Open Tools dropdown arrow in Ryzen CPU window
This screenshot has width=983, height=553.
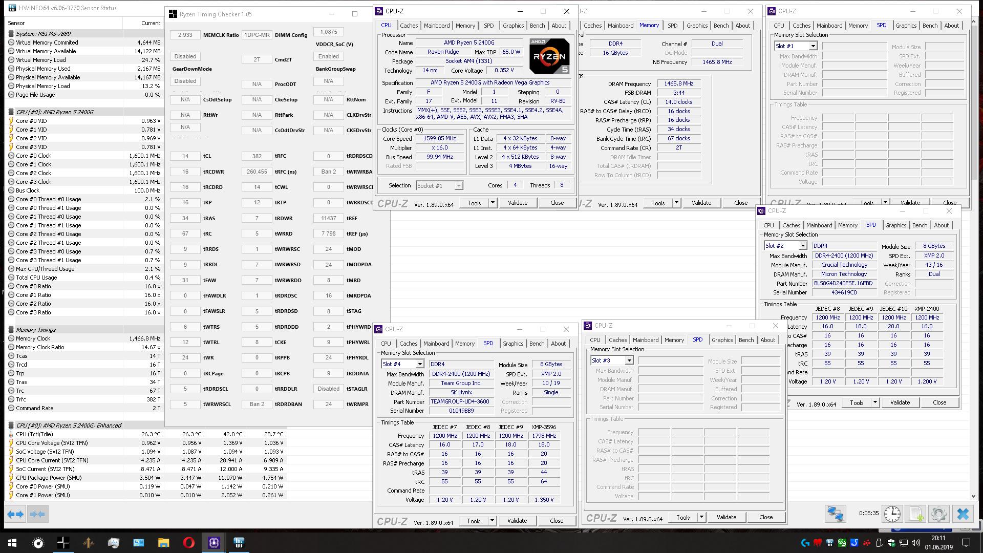(x=493, y=203)
